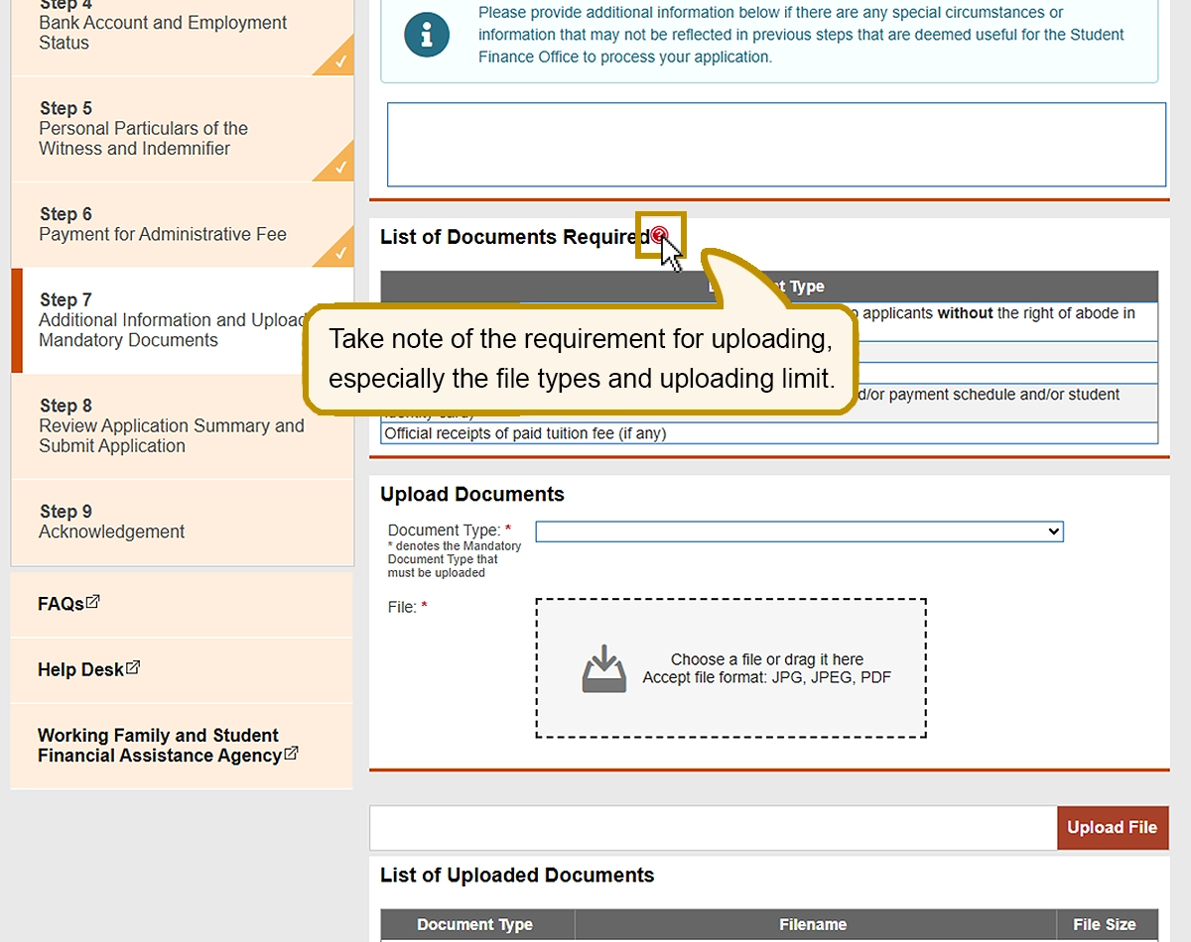Open the FAQs link
Image resolution: width=1191 pixels, height=942 pixels.
coord(62,604)
